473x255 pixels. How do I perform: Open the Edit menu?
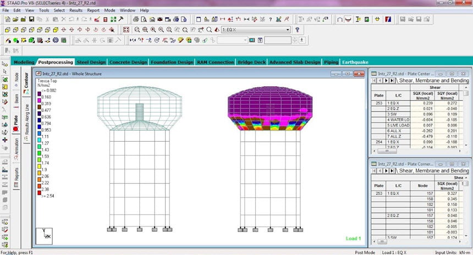click(17, 10)
